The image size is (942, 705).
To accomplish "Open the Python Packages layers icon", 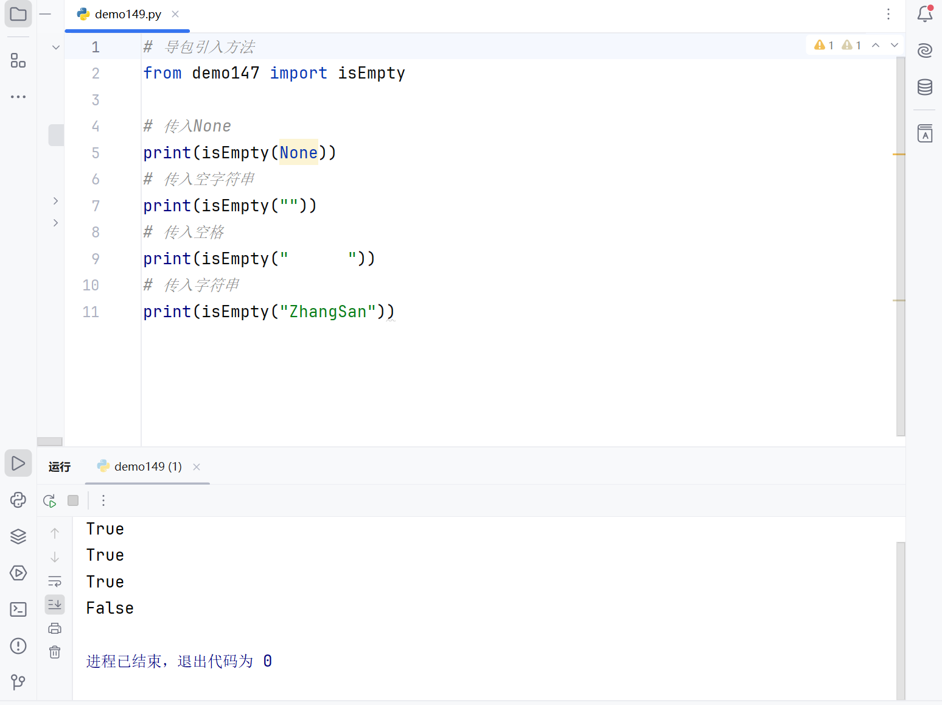I will pos(18,536).
